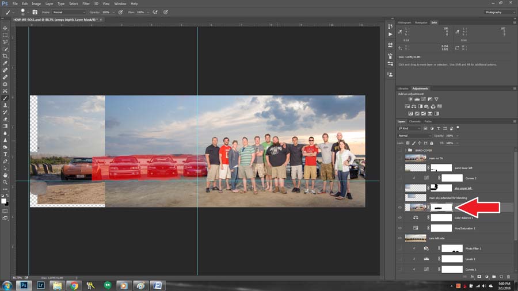Select the Move tool

click(5, 28)
